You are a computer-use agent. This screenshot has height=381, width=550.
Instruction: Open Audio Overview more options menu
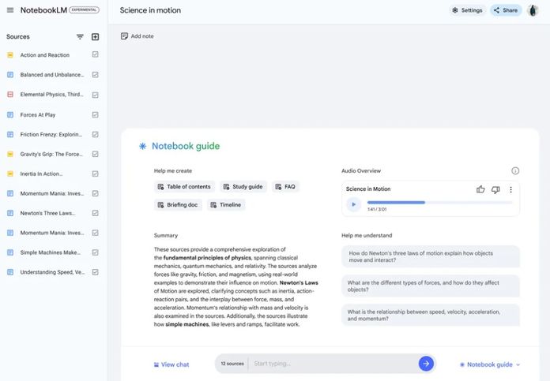point(510,189)
